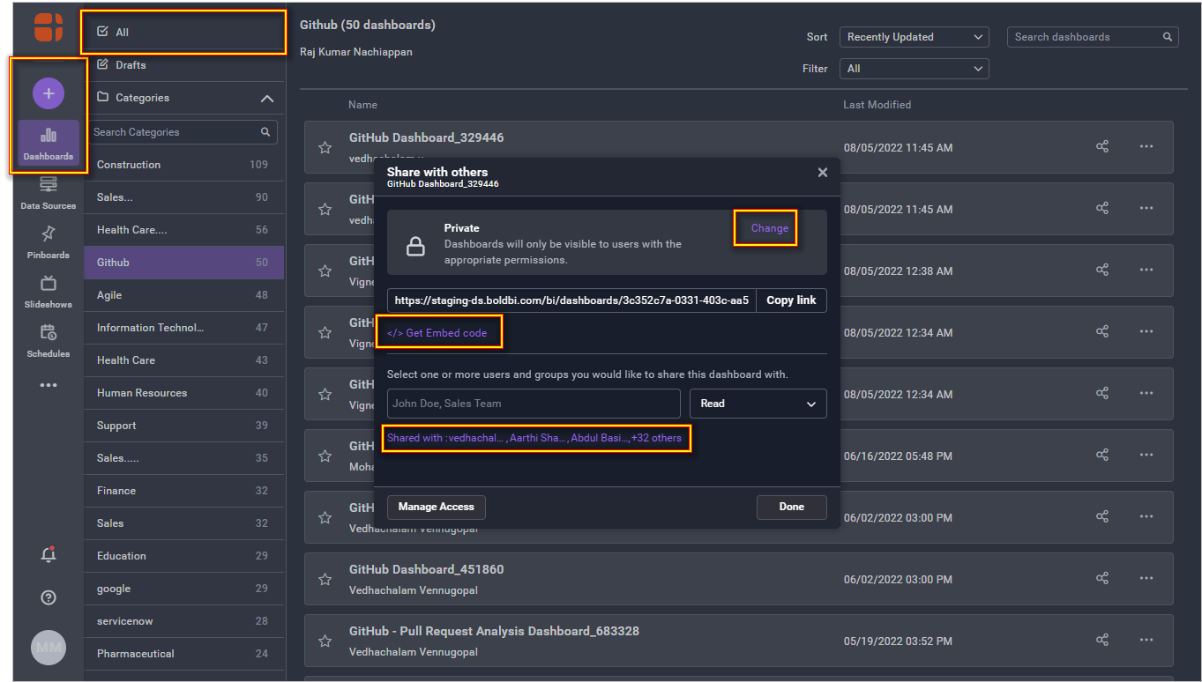
Task: Open the Sort dropdown Recently Updated
Action: pos(914,37)
